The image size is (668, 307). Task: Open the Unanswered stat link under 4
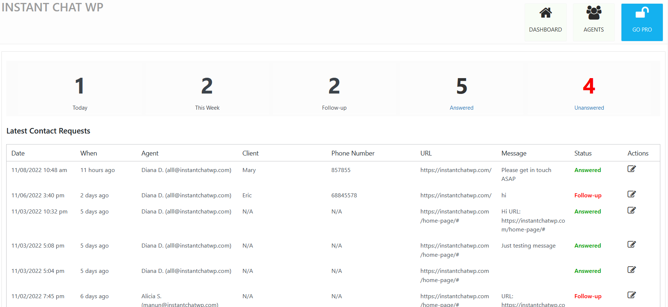tap(589, 108)
